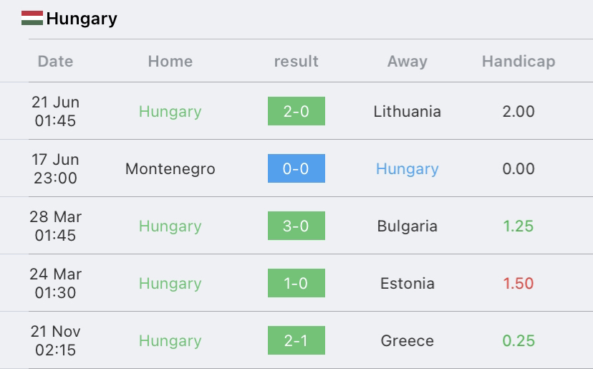Select the Home column header

click(170, 62)
